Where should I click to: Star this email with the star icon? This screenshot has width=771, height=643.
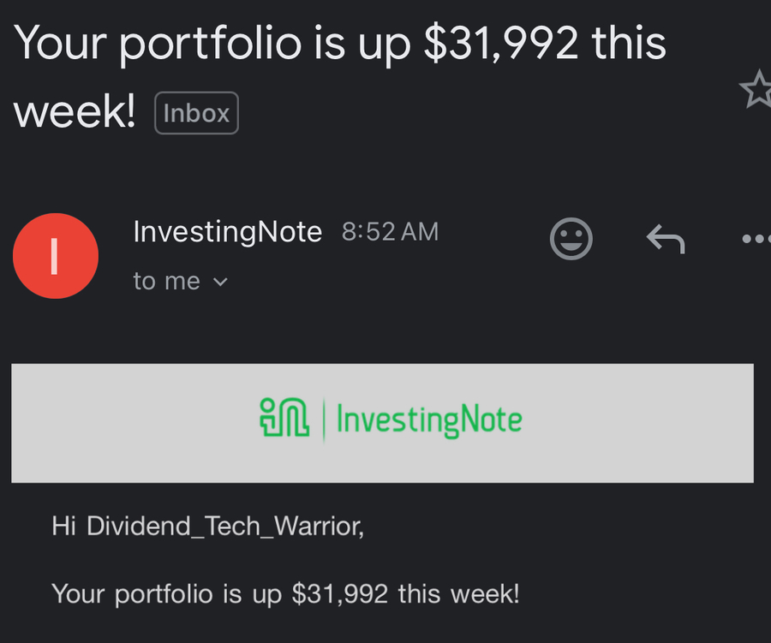coord(756,91)
